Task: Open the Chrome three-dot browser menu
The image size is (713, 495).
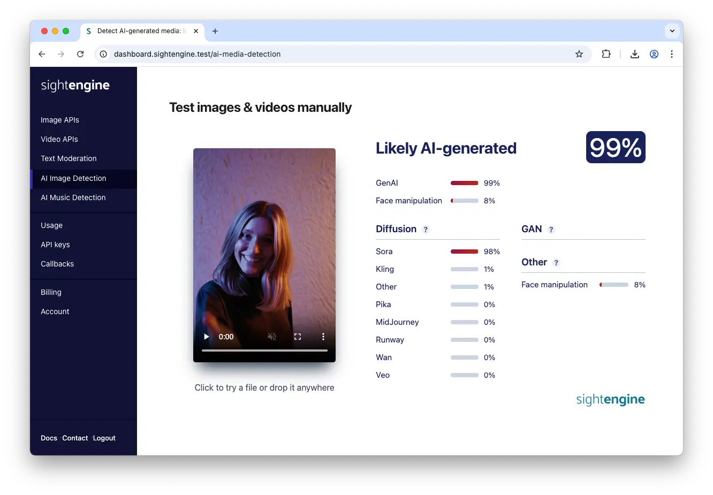Action: [x=672, y=54]
